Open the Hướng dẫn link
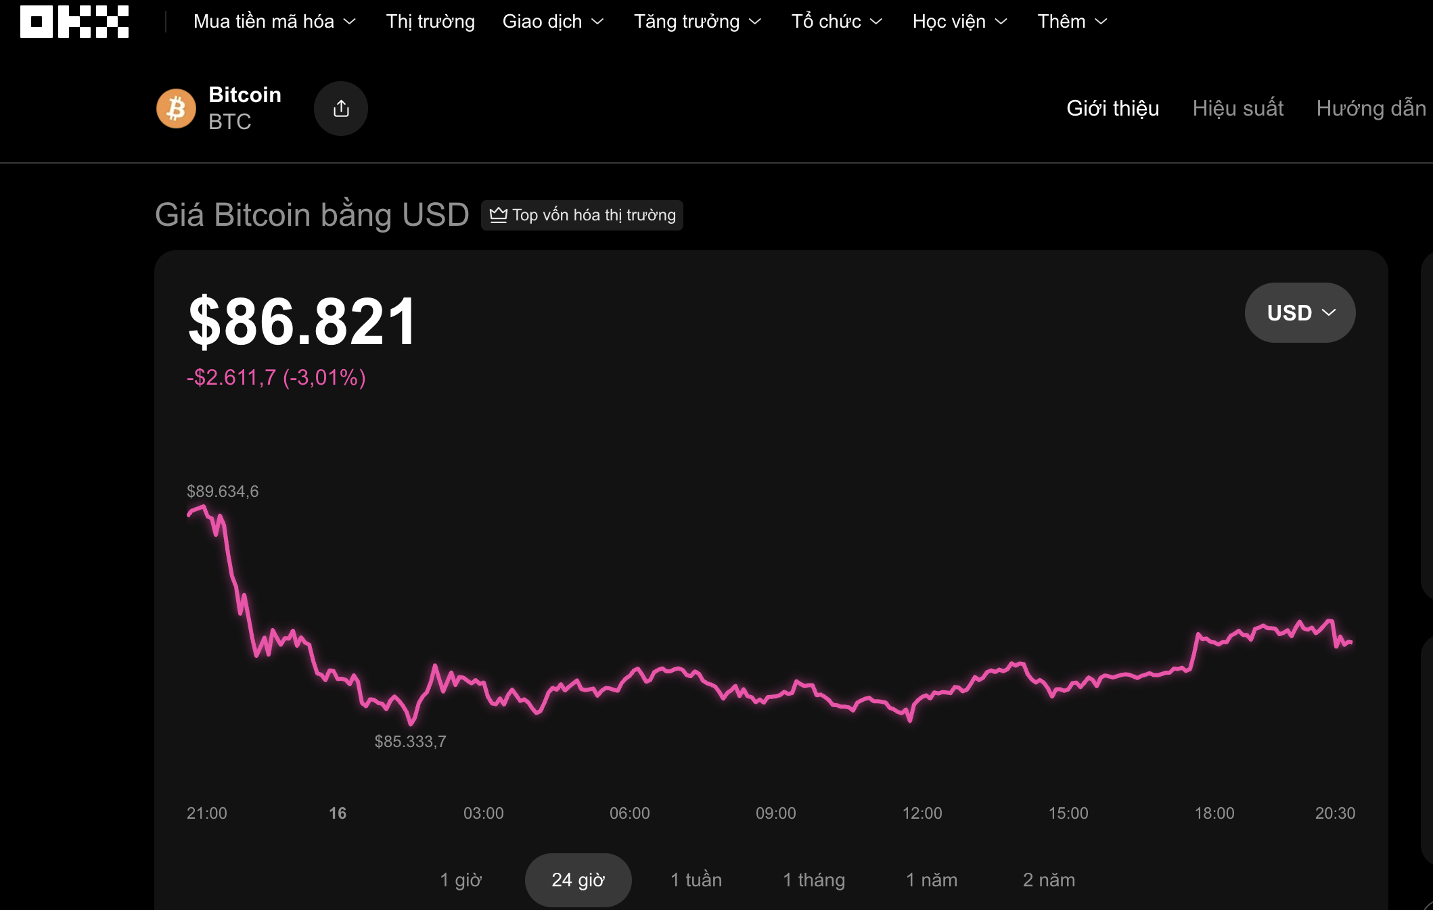 click(x=1371, y=108)
